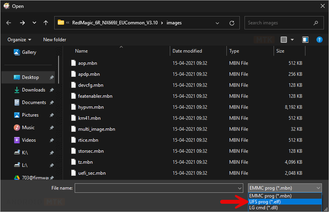Create a New folder
The width and height of the screenshot is (329, 212).
pyautogui.click(x=55, y=40)
